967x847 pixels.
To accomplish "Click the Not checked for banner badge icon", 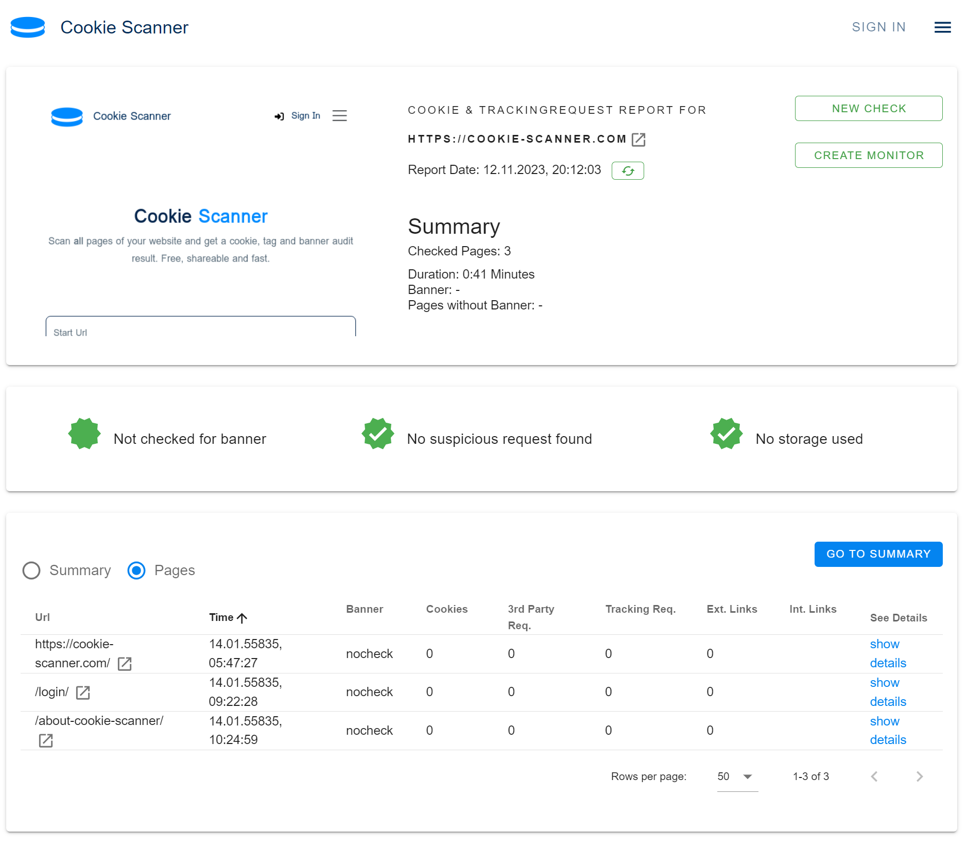I will (84, 434).
